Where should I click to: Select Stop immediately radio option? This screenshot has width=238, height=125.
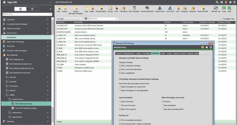[x=163, y=105]
